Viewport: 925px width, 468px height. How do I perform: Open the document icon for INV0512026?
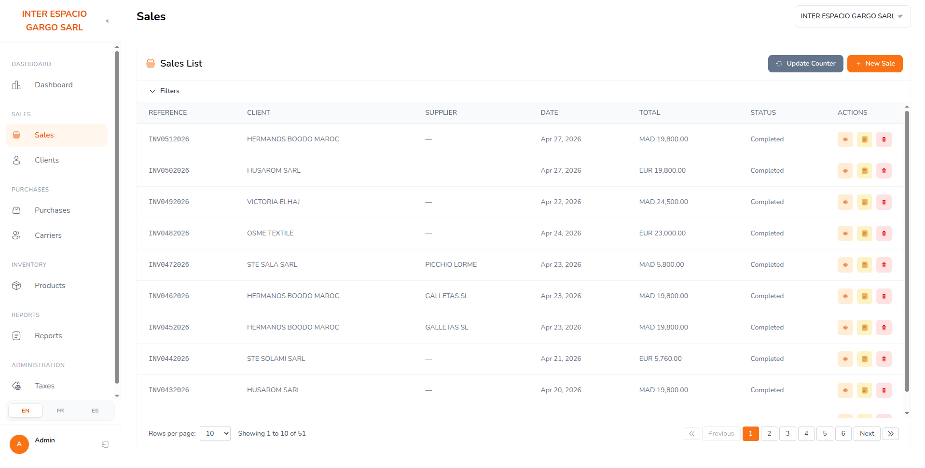(864, 139)
